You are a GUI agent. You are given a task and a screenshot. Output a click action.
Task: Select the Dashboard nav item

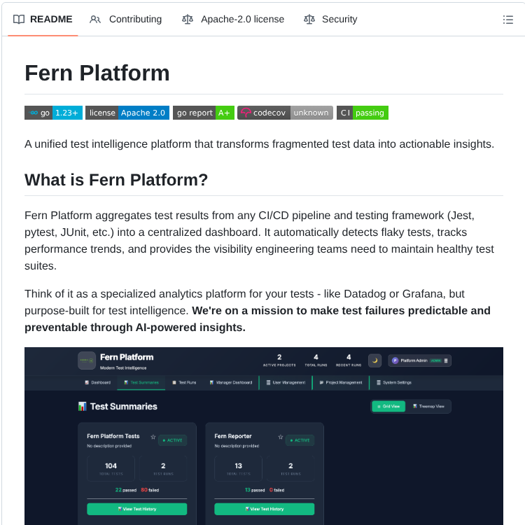point(97,383)
